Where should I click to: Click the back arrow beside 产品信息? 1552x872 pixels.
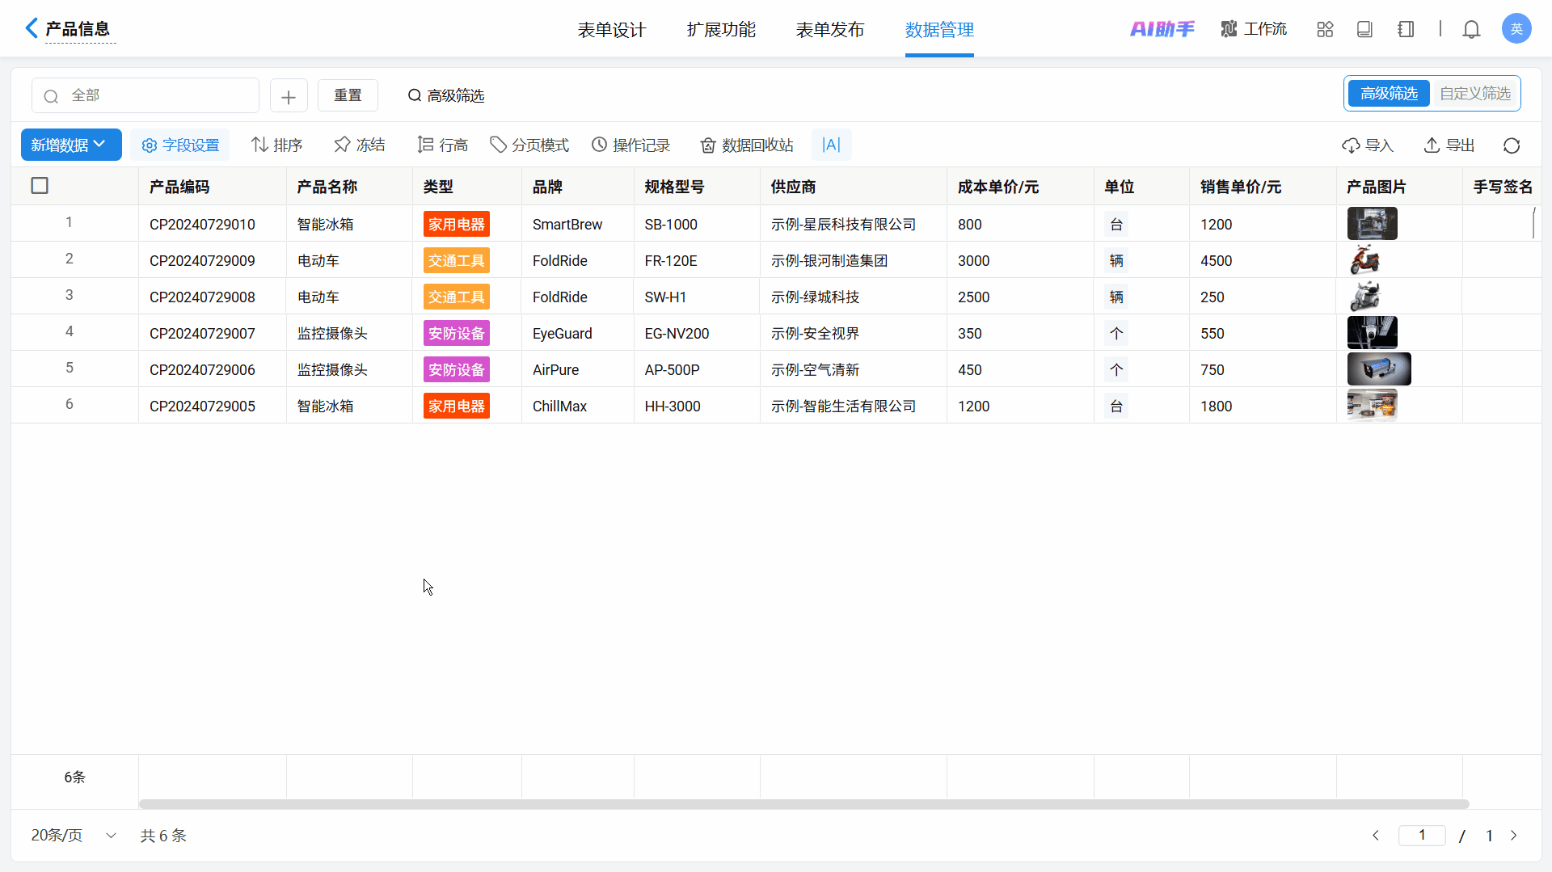(x=31, y=28)
